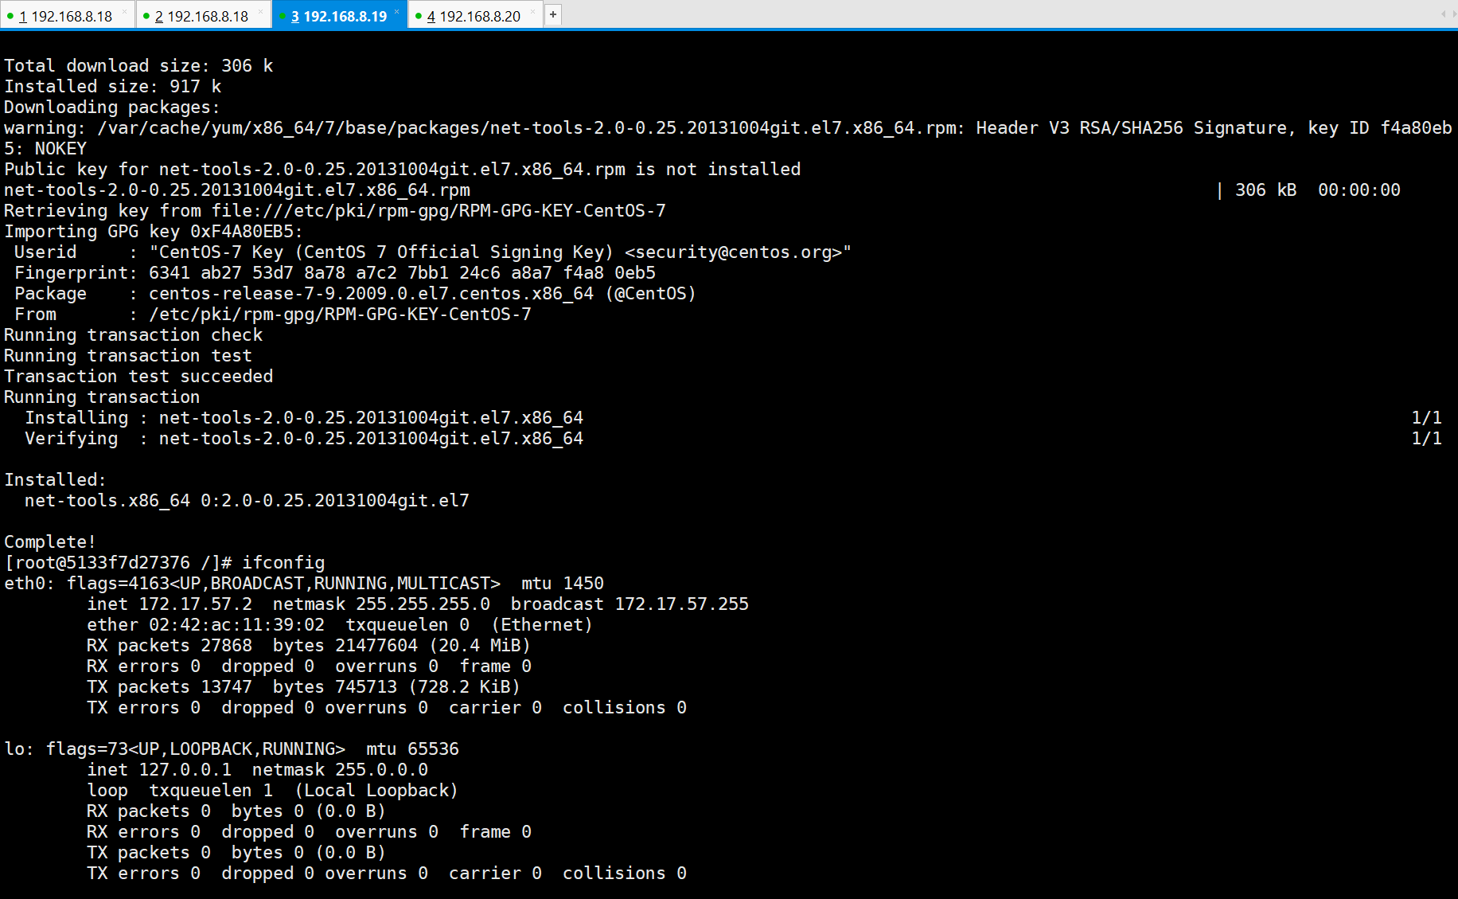Click the "From : /etc/pki/rpm-gpg" line
The width and height of the screenshot is (1458, 899).
[273, 315]
